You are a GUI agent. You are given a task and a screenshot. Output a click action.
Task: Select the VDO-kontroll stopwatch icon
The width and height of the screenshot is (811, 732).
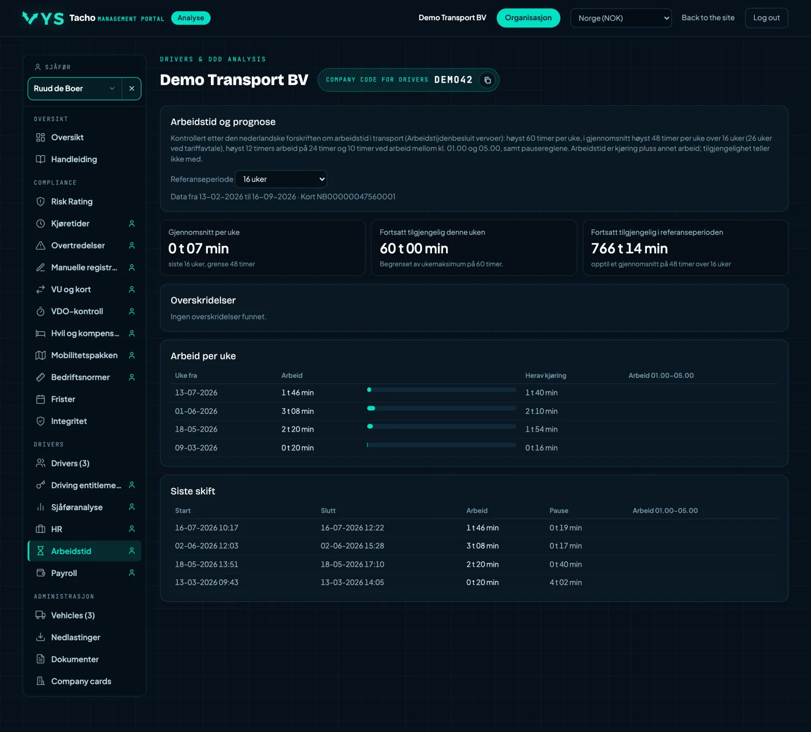(x=41, y=312)
